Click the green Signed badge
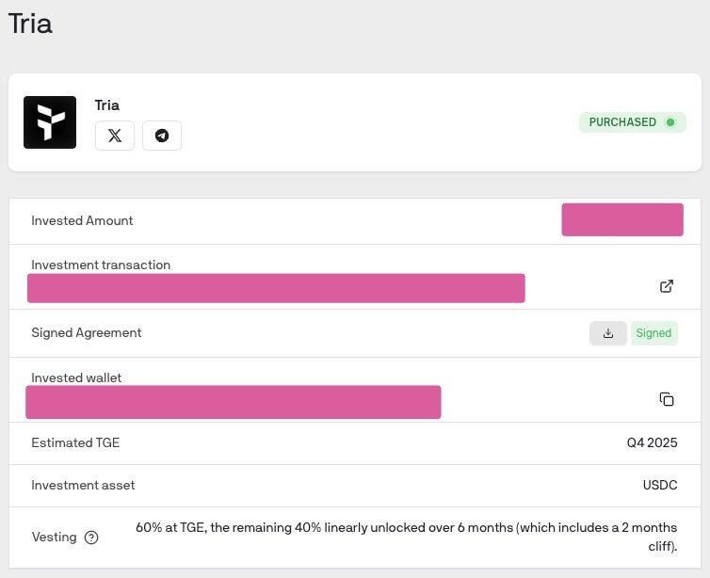Screen dimensions: 710x578 [654, 333]
